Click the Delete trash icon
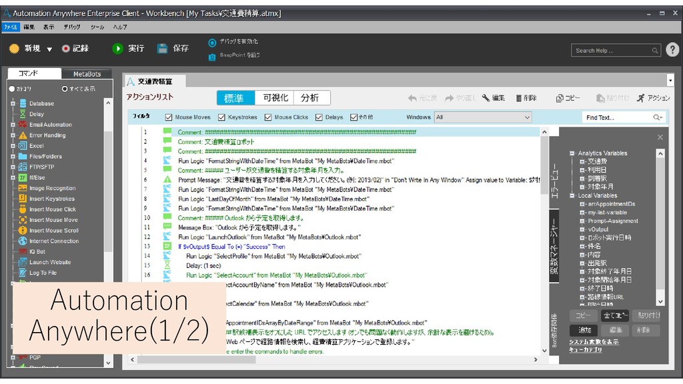The width and height of the screenshot is (683, 384). (519, 98)
